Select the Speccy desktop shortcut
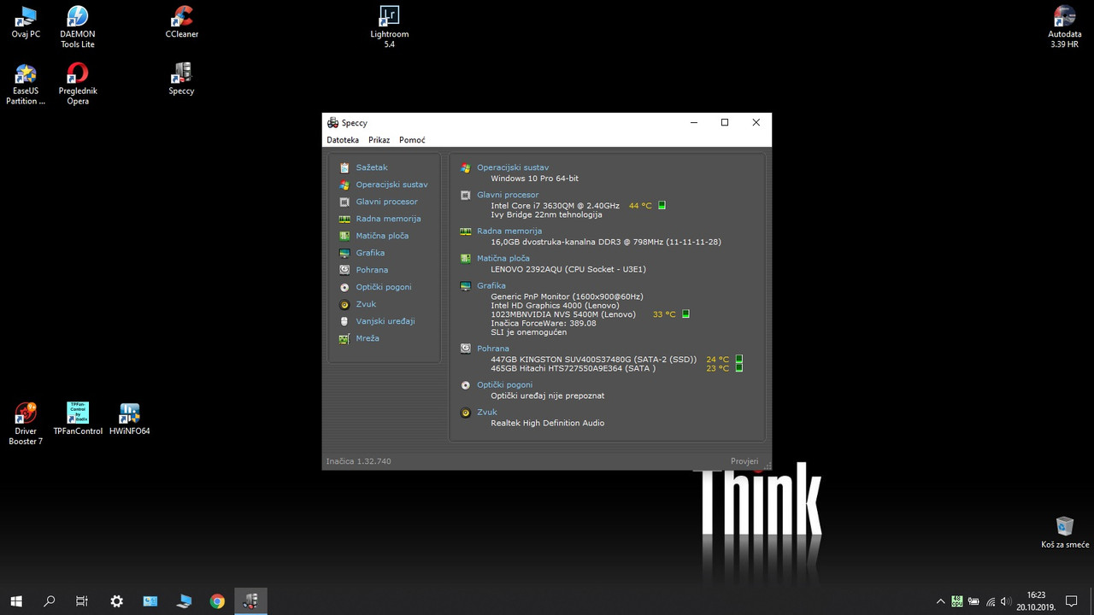 [x=181, y=79]
